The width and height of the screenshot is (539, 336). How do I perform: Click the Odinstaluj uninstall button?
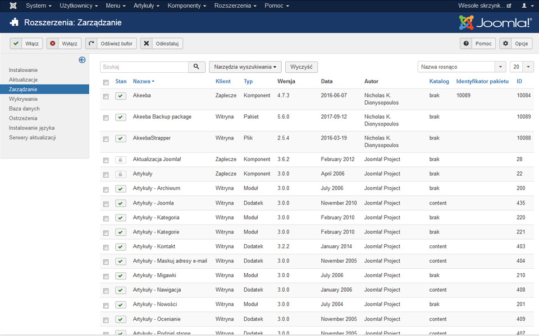(161, 44)
